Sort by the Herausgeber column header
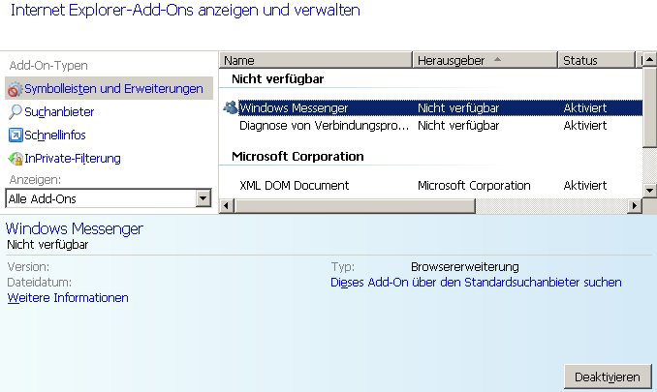 pyautogui.click(x=485, y=60)
